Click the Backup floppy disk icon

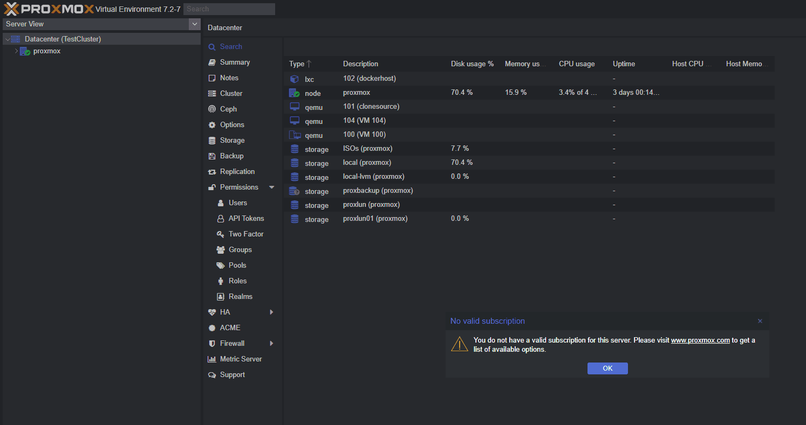pyautogui.click(x=212, y=156)
